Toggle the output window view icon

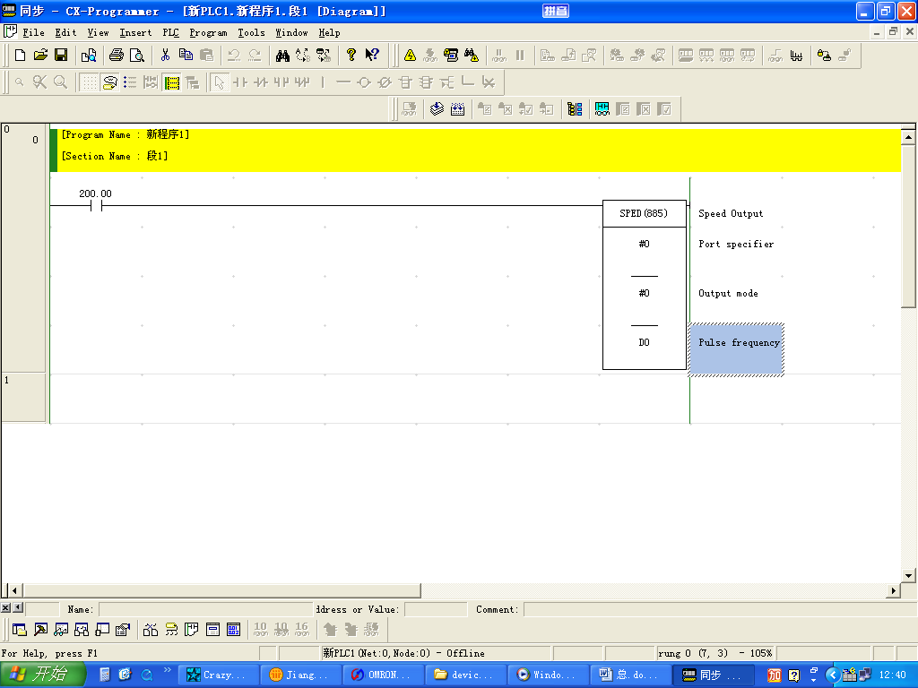pos(40,630)
